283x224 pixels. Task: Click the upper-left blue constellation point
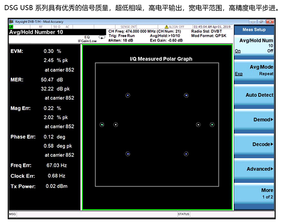click(x=128, y=95)
